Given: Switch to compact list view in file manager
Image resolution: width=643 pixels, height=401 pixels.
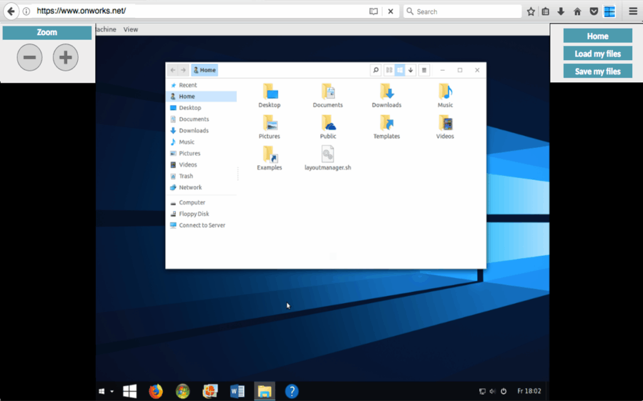Looking at the screenshot, I should coord(389,70).
